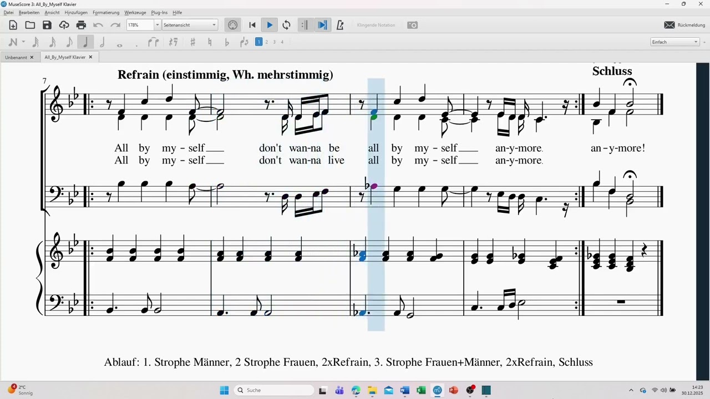Toggle note input mode
The width and height of the screenshot is (710, 399).
click(12, 42)
